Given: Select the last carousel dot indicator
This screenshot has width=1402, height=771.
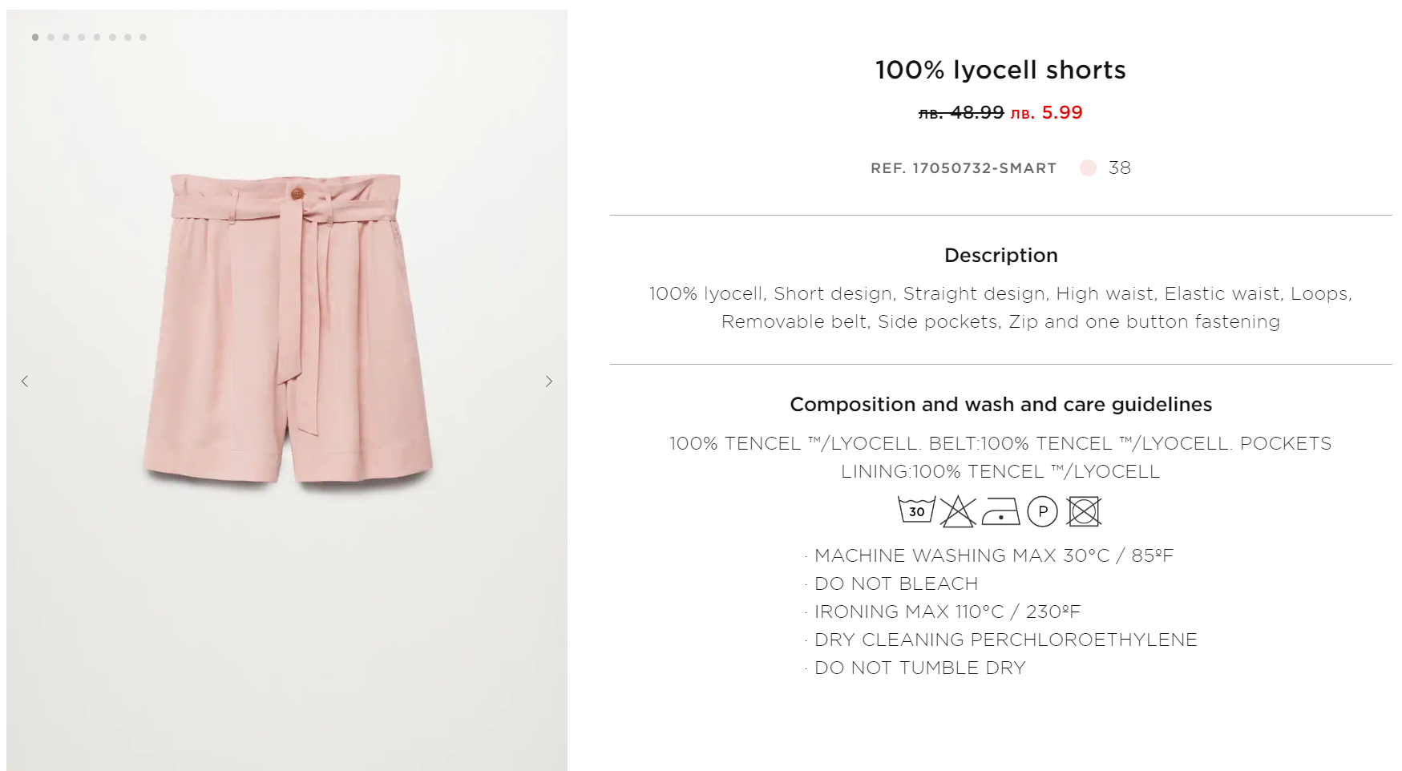Looking at the screenshot, I should tap(143, 38).
